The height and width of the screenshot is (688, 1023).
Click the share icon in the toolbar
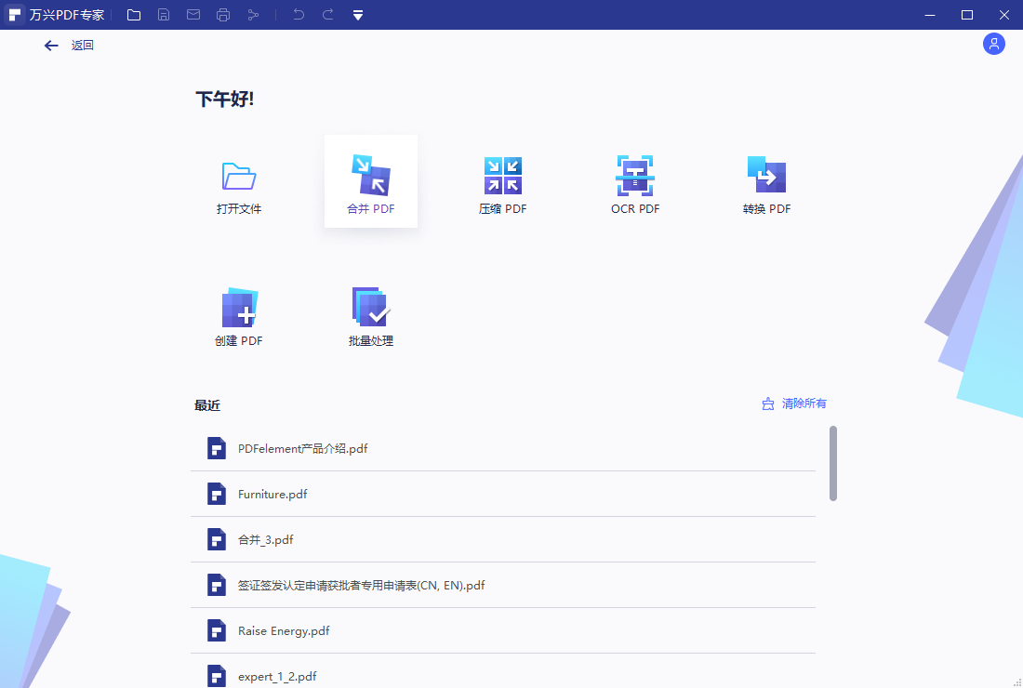(253, 14)
